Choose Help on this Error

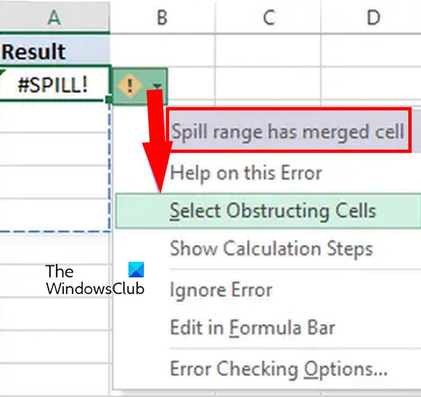[x=246, y=174]
